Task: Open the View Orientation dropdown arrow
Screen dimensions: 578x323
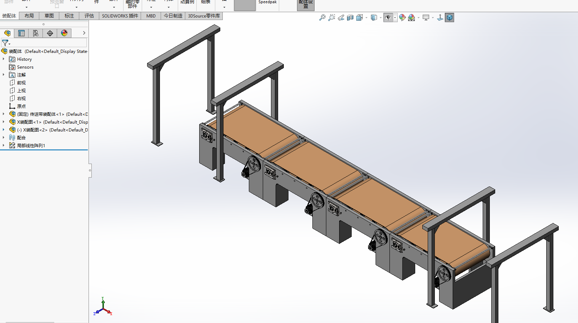Action: coord(366,18)
